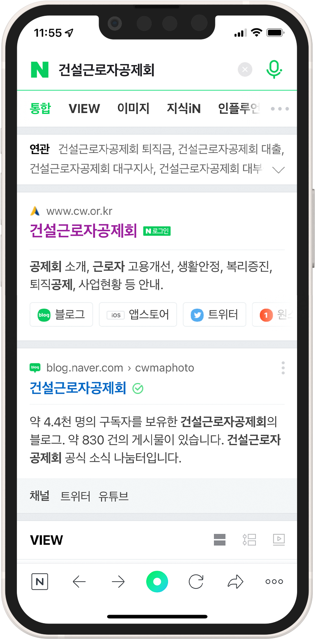Share the page using share arrow icon
The width and height of the screenshot is (315, 639).
(x=235, y=582)
